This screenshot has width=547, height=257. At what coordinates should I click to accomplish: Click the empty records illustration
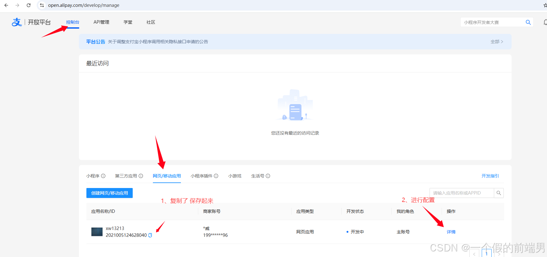(295, 105)
